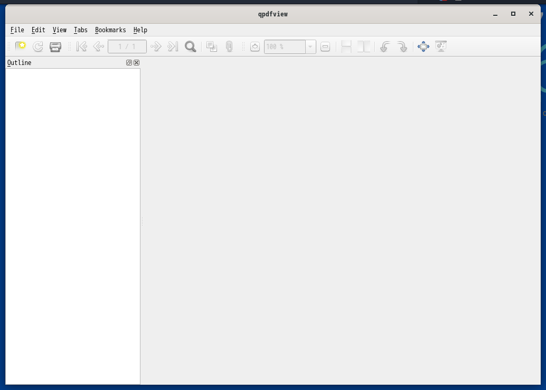
Task: Open the Tabs menu
Action: (80, 30)
